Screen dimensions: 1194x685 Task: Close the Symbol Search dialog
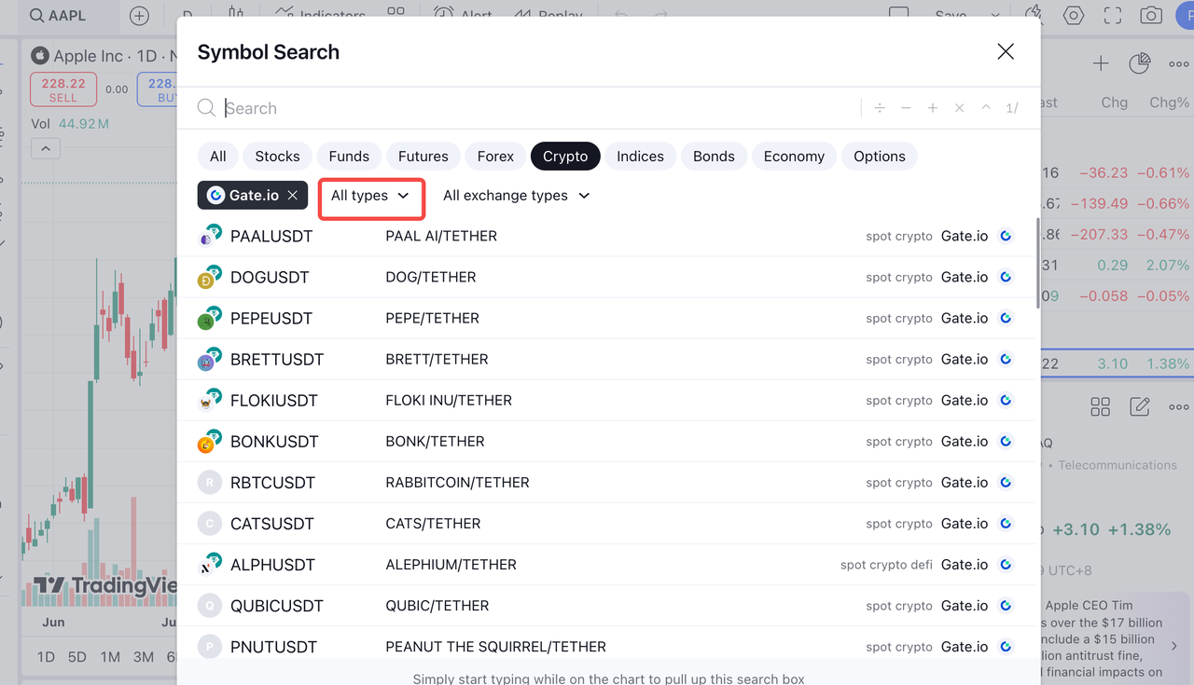coord(1005,52)
